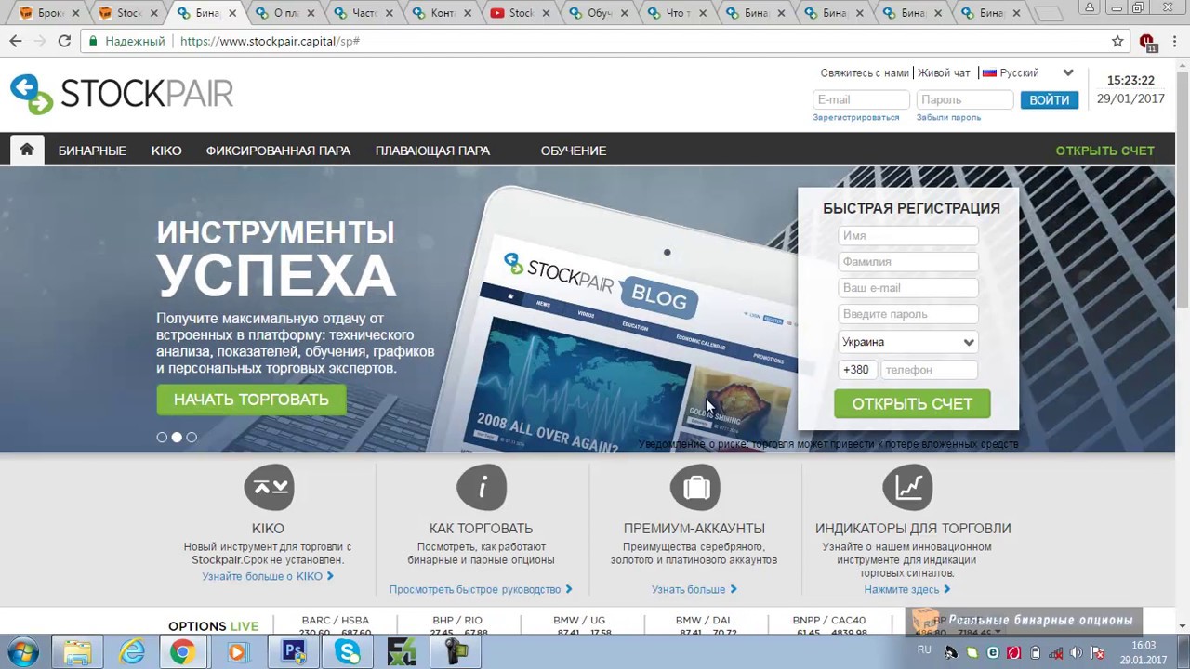
Task: Click the 'Забыли пароль' link
Action: [x=948, y=117]
